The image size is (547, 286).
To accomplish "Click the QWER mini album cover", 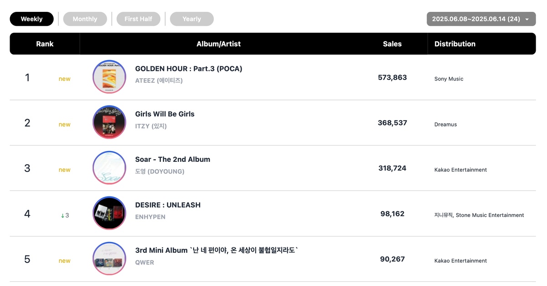I will click(x=109, y=259).
